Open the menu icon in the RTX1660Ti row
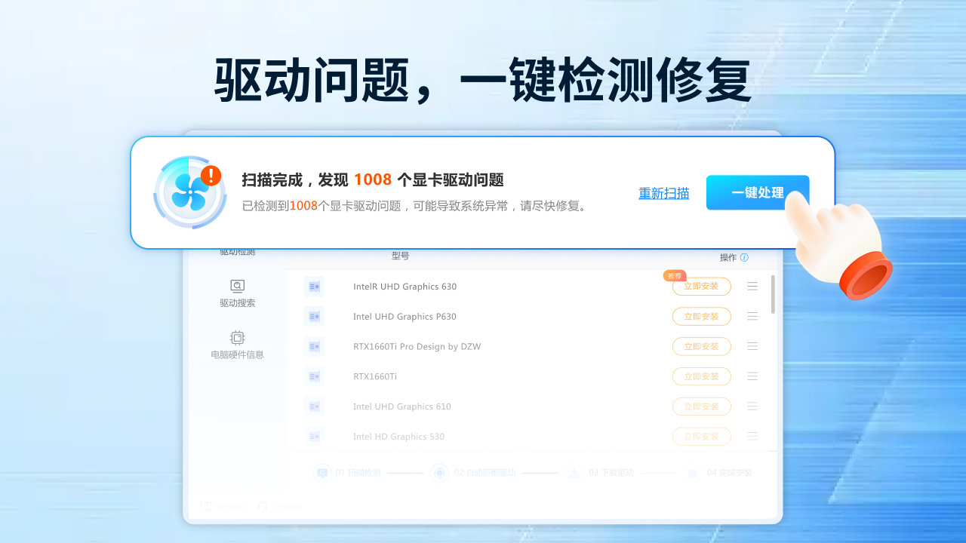This screenshot has height=543, width=966. [x=752, y=376]
